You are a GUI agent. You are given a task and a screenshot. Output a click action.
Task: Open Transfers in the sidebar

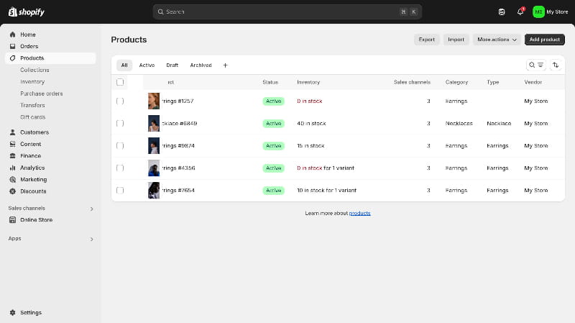click(x=32, y=105)
